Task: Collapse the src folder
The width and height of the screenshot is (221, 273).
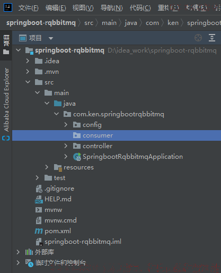Action: point(28,82)
